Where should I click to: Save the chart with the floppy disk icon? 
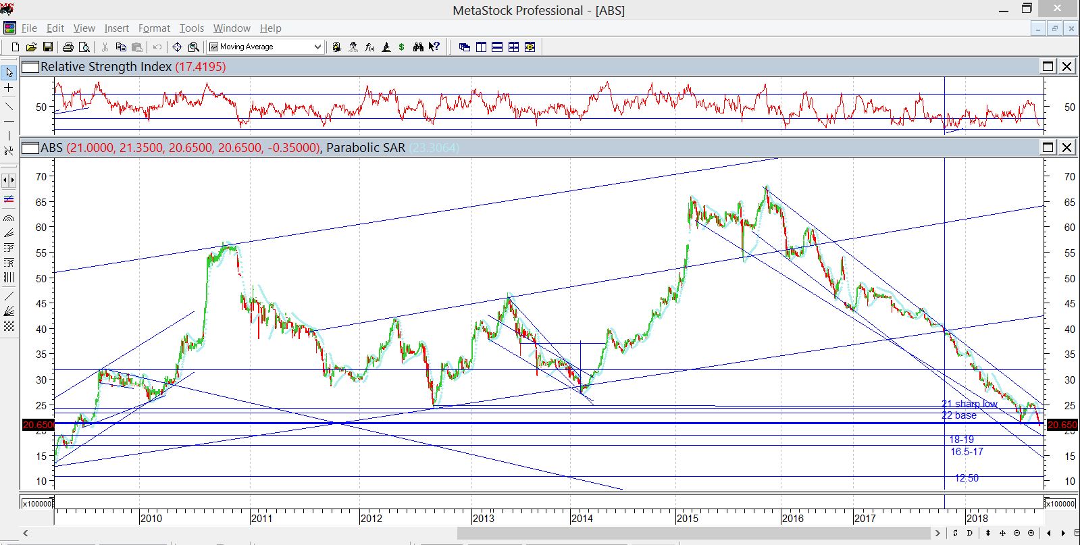(x=48, y=47)
